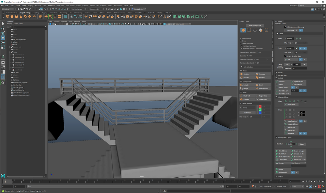The image size is (326, 193).
Task: Switch to the Sculpting shelf tab
Action: point(36,13)
